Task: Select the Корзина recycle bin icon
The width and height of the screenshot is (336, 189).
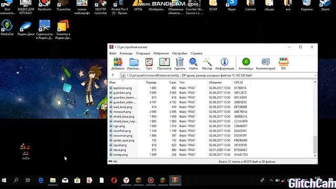Action: click(x=307, y=6)
